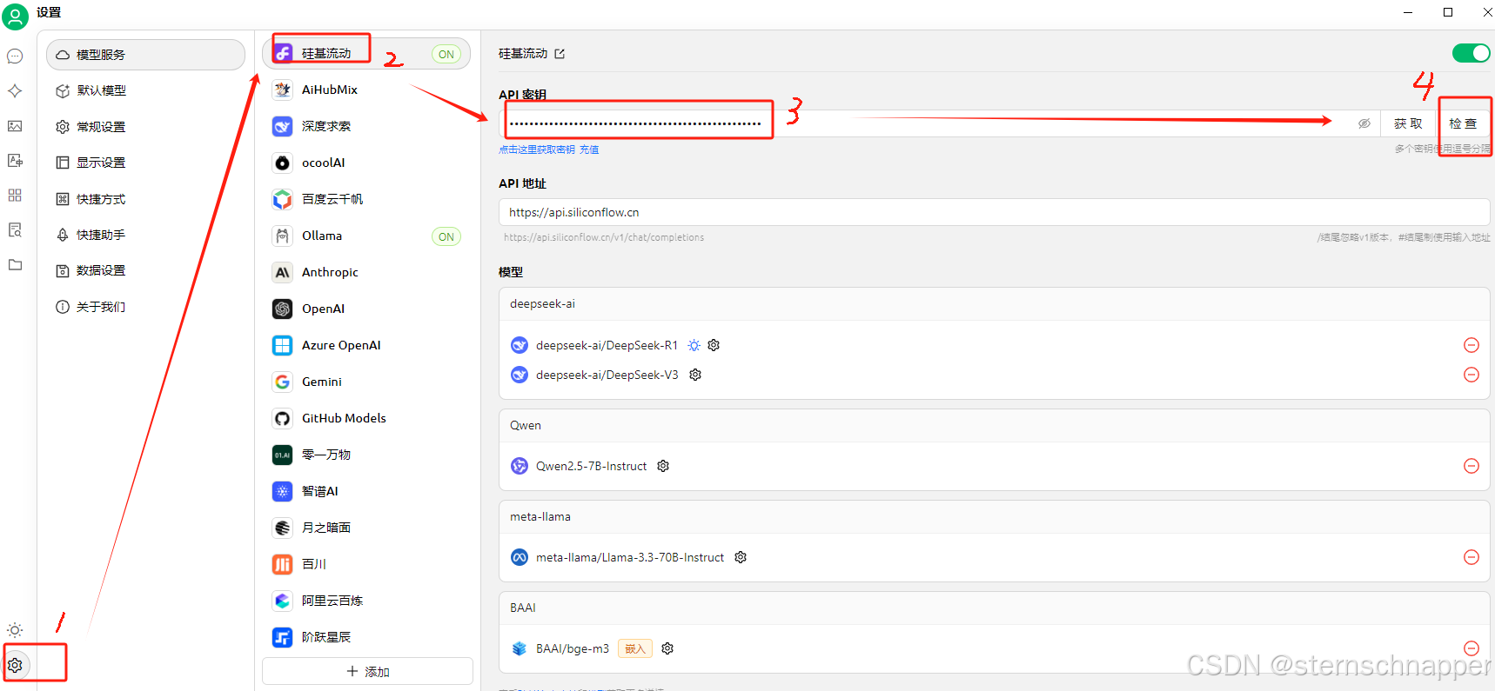This screenshot has width=1495, height=691.
Task: Open the chat assistant sidebar icon
Action: click(x=15, y=56)
